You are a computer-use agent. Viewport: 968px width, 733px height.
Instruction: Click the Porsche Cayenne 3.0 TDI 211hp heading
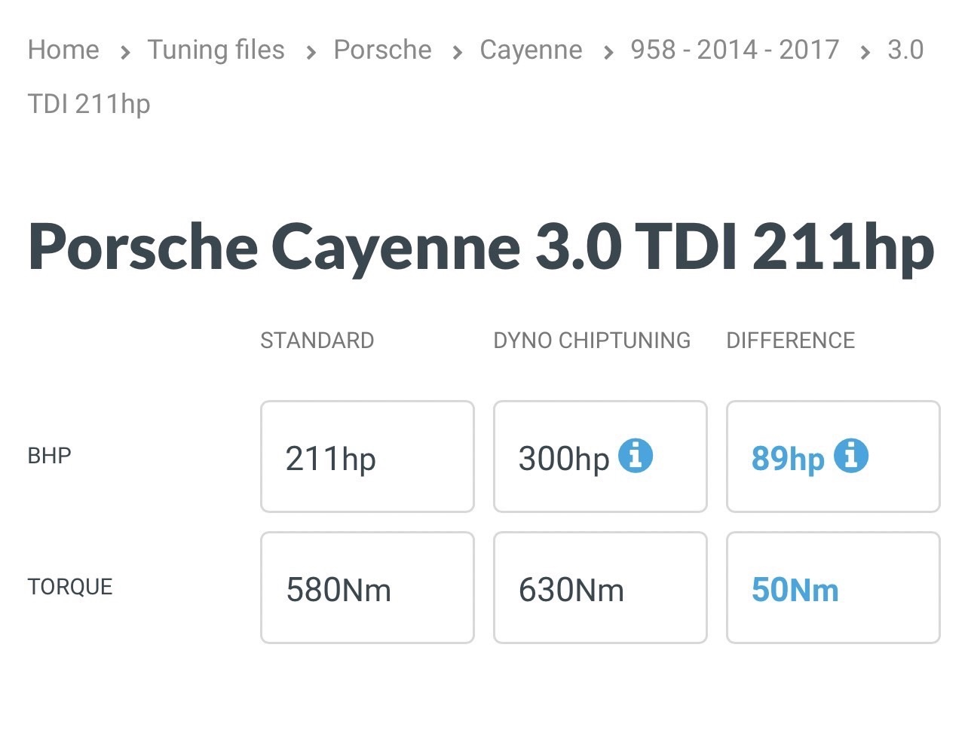pyautogui.click(x=481, y=246)
